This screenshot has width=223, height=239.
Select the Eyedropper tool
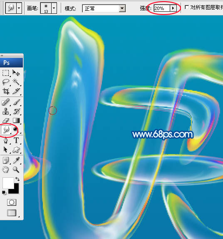16,160
